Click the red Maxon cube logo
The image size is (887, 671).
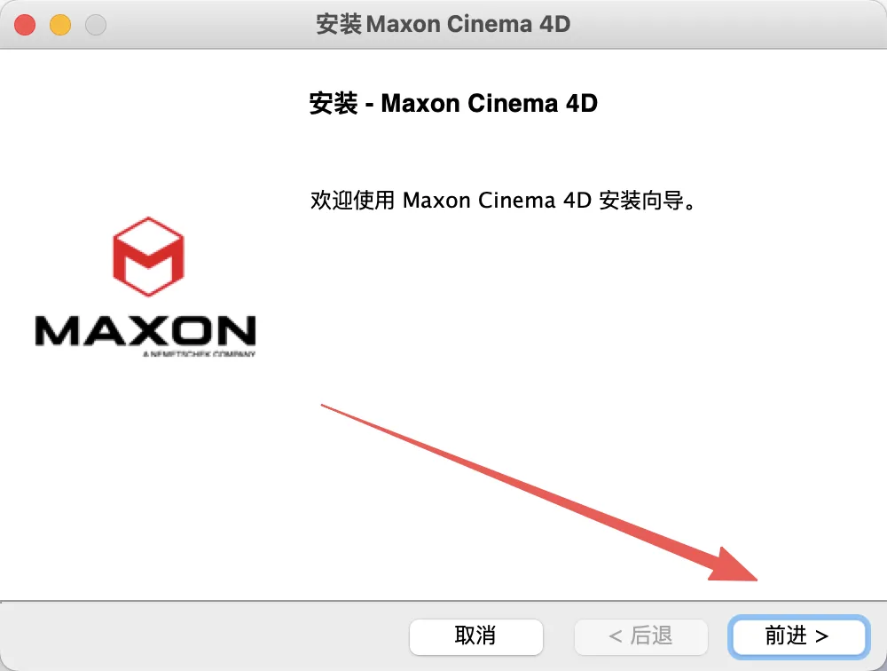click(148, 257)
